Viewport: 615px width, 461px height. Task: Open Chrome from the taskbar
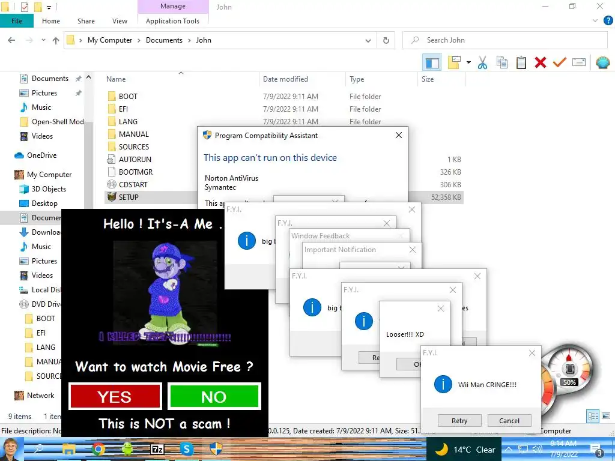pyautogui.click(x=98, y=450)
